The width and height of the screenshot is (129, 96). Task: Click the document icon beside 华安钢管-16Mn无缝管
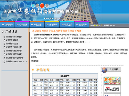tap(4, 37)
